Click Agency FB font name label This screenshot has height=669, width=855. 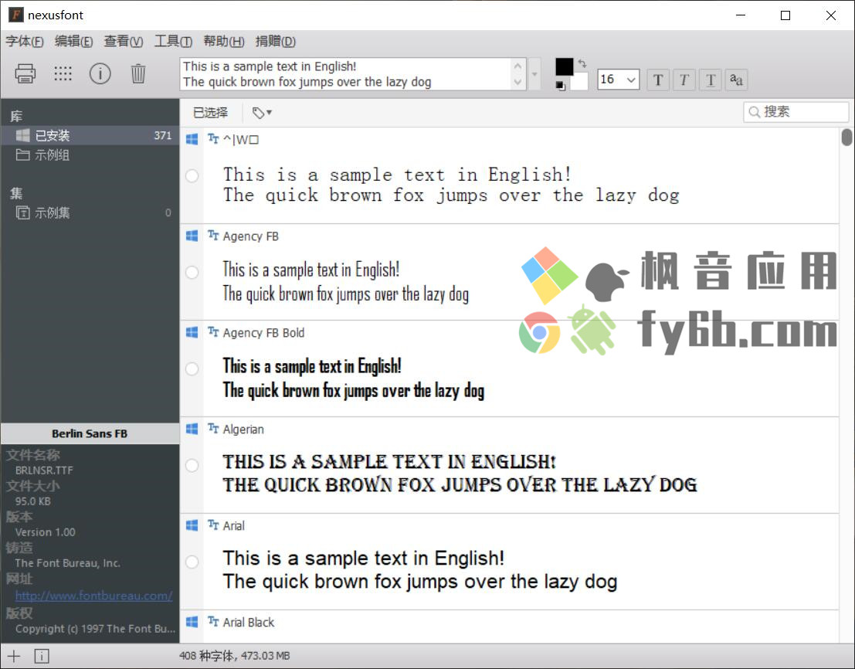point(251,236)
